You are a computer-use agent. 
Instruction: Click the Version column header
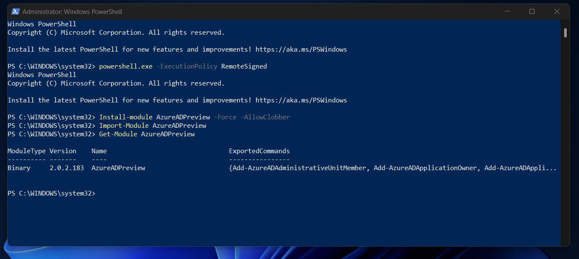tap(62, 151)
